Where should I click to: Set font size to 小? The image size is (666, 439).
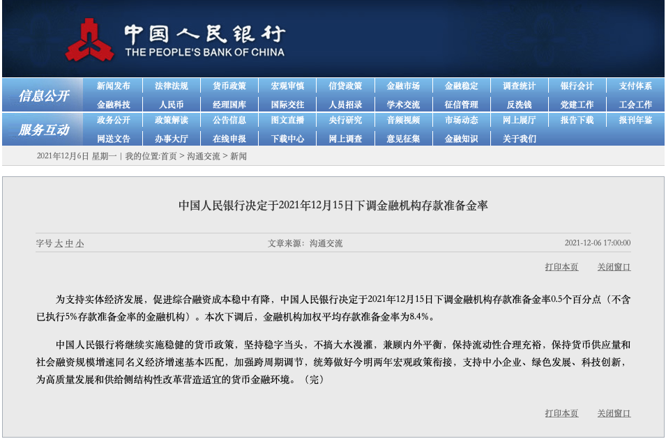(80, 243)
